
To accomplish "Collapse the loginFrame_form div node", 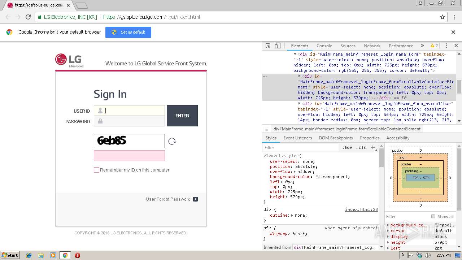I will click(295, 54).
